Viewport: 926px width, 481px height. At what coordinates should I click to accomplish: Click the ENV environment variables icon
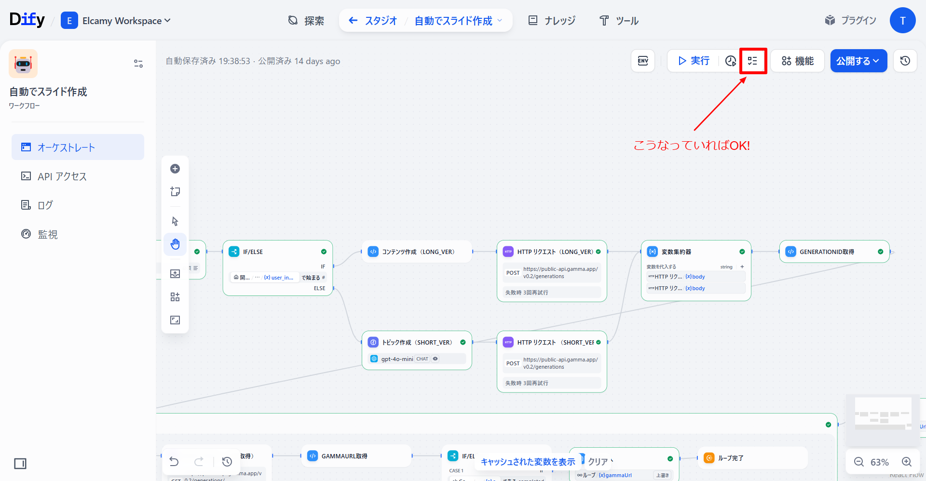[x=642, y=61]
